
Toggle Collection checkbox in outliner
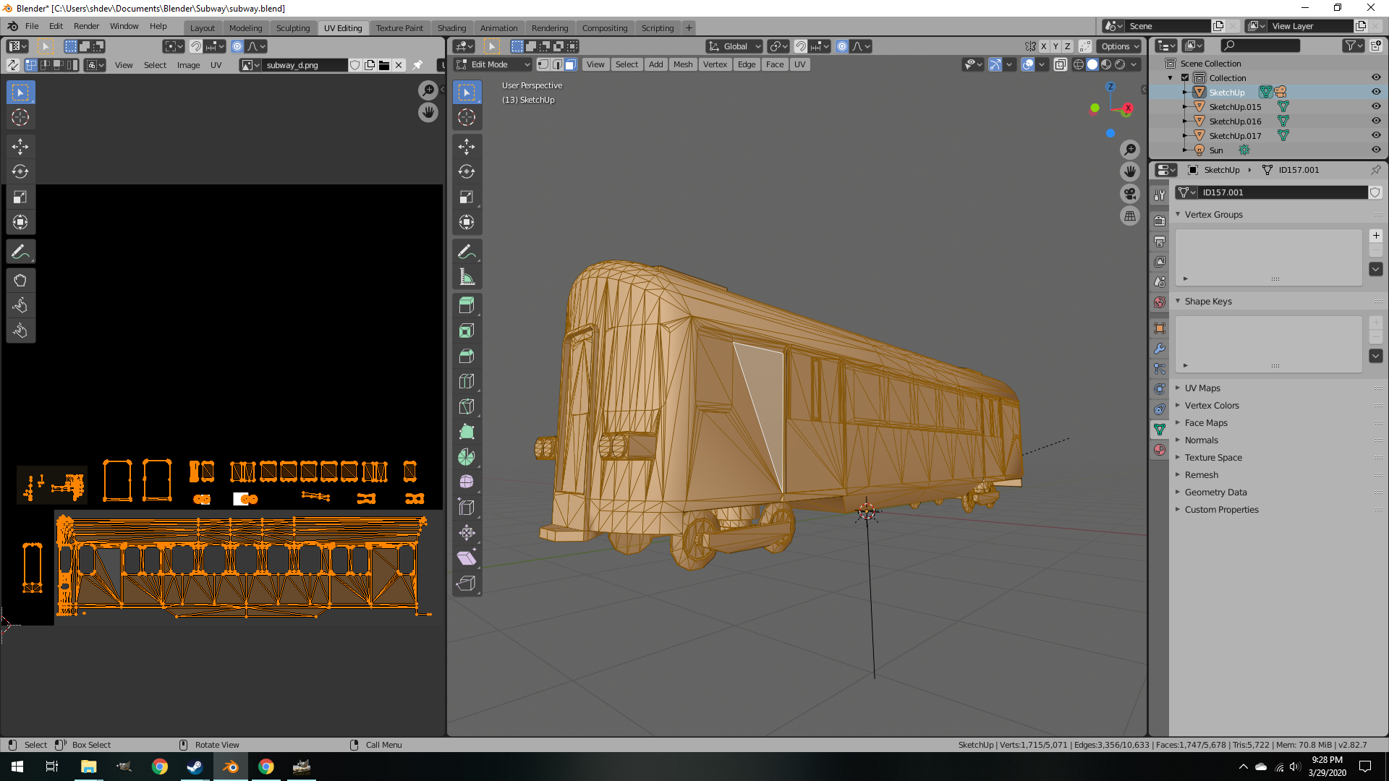pos(1185,77)
